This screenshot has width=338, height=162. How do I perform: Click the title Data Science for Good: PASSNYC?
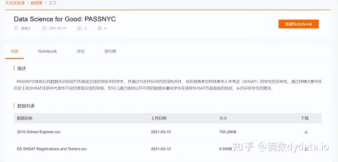pyautogui.click(x=65, y=19)
